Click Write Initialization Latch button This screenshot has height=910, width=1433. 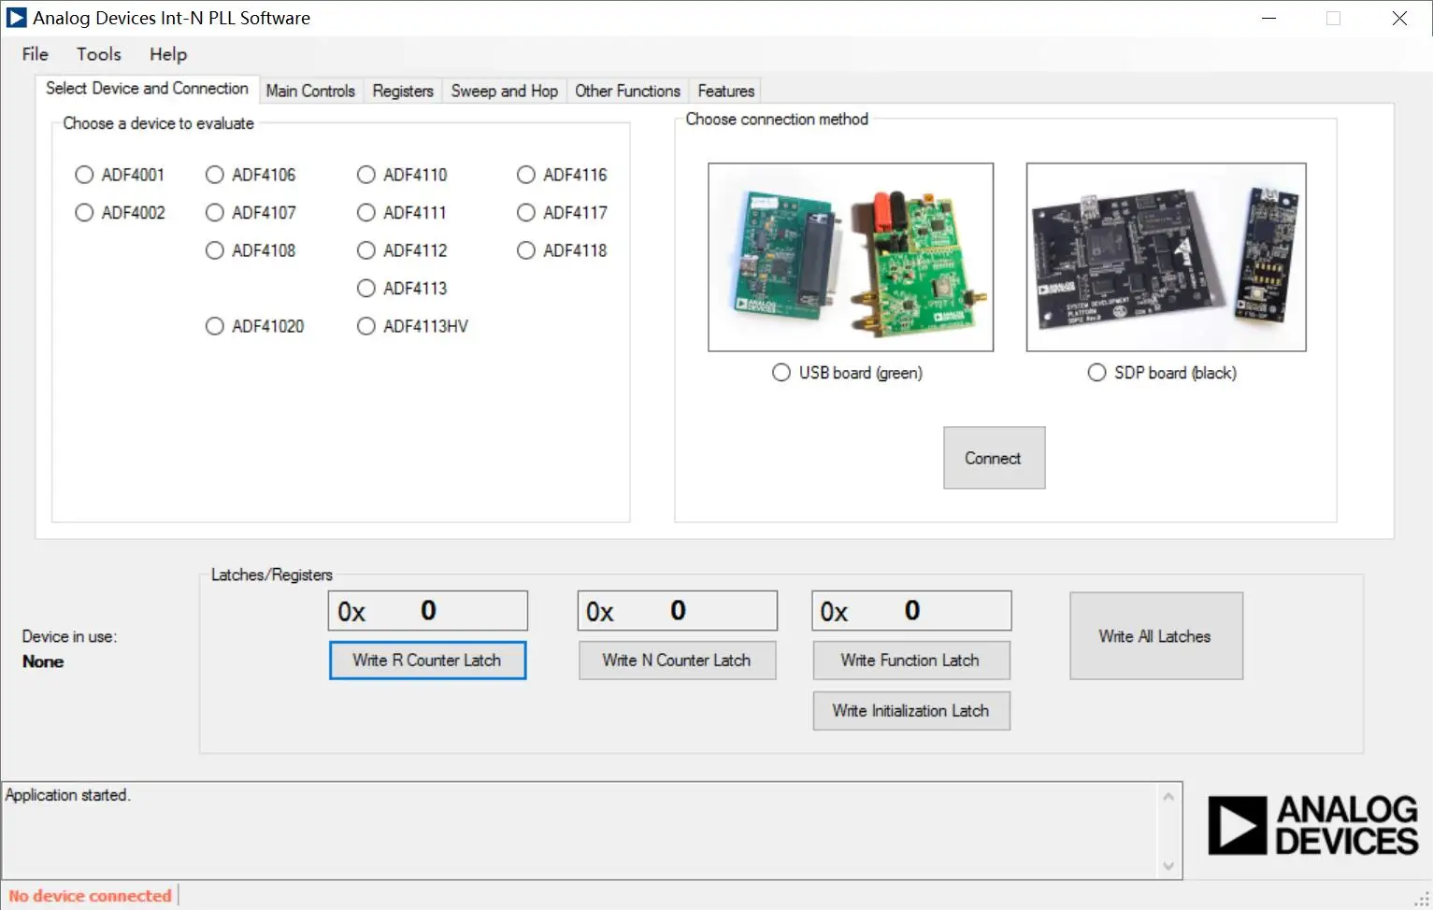click(910, 711)
